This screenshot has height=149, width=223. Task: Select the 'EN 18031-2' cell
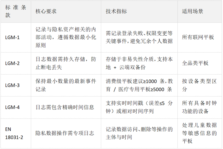pyautogui.click(x=16, y=133)
